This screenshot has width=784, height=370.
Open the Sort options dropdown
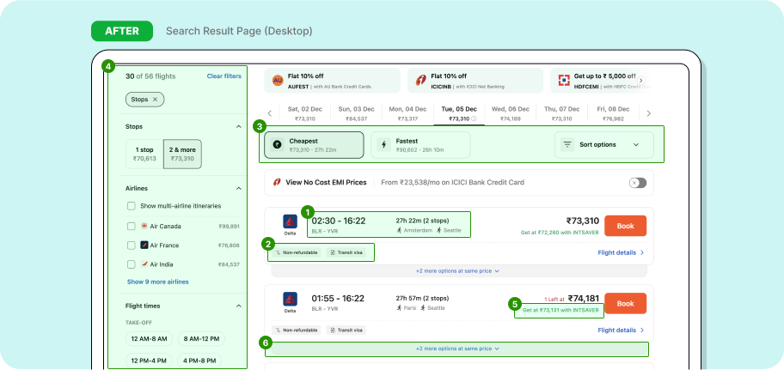pyautogui.click(x=603, y=145)
